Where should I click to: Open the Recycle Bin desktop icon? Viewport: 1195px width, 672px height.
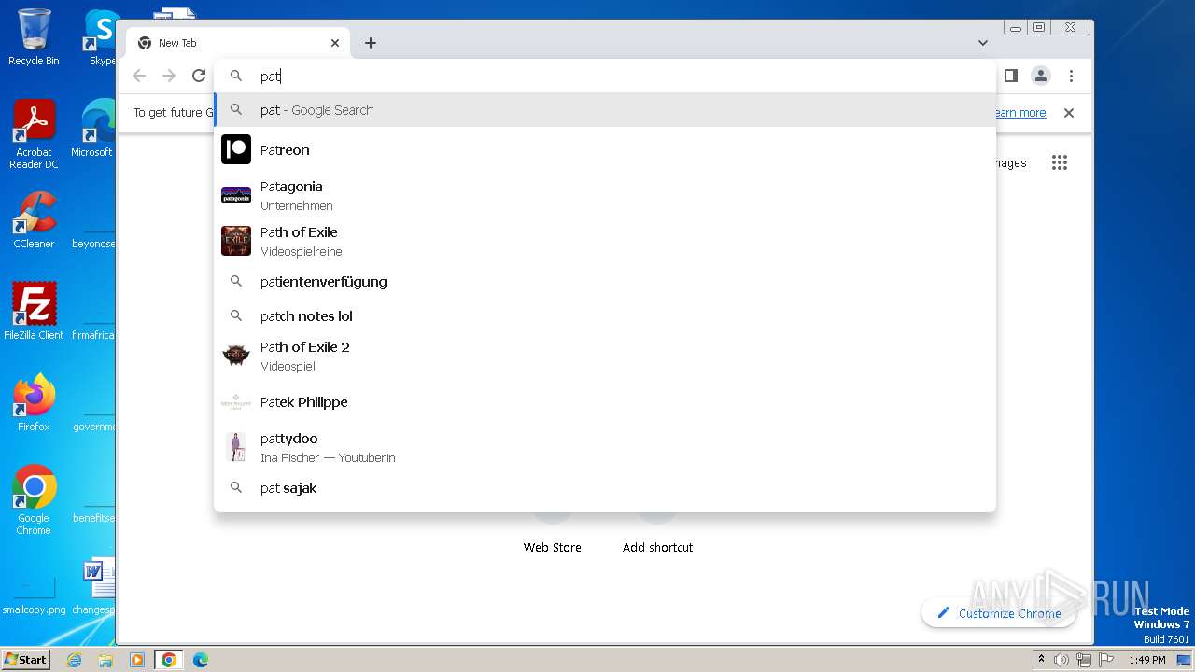pos(34,37)
